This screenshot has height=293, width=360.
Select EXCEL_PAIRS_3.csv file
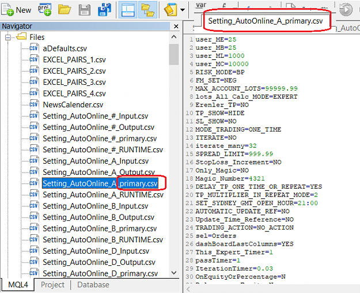[74, 82]
